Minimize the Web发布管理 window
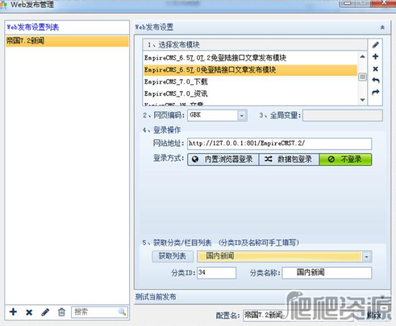The width and height of the screenshot is (396, 326). click(348, 3)
